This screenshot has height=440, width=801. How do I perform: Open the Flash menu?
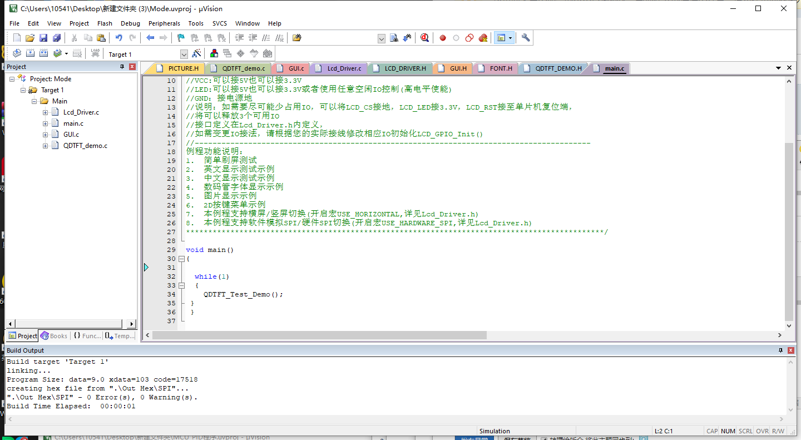[105, 23]
